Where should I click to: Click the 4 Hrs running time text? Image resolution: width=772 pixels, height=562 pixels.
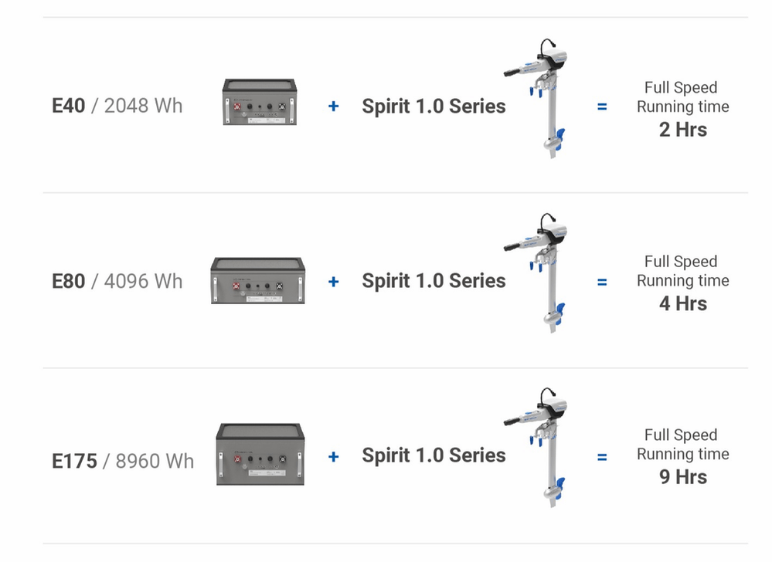click(682, 303)
